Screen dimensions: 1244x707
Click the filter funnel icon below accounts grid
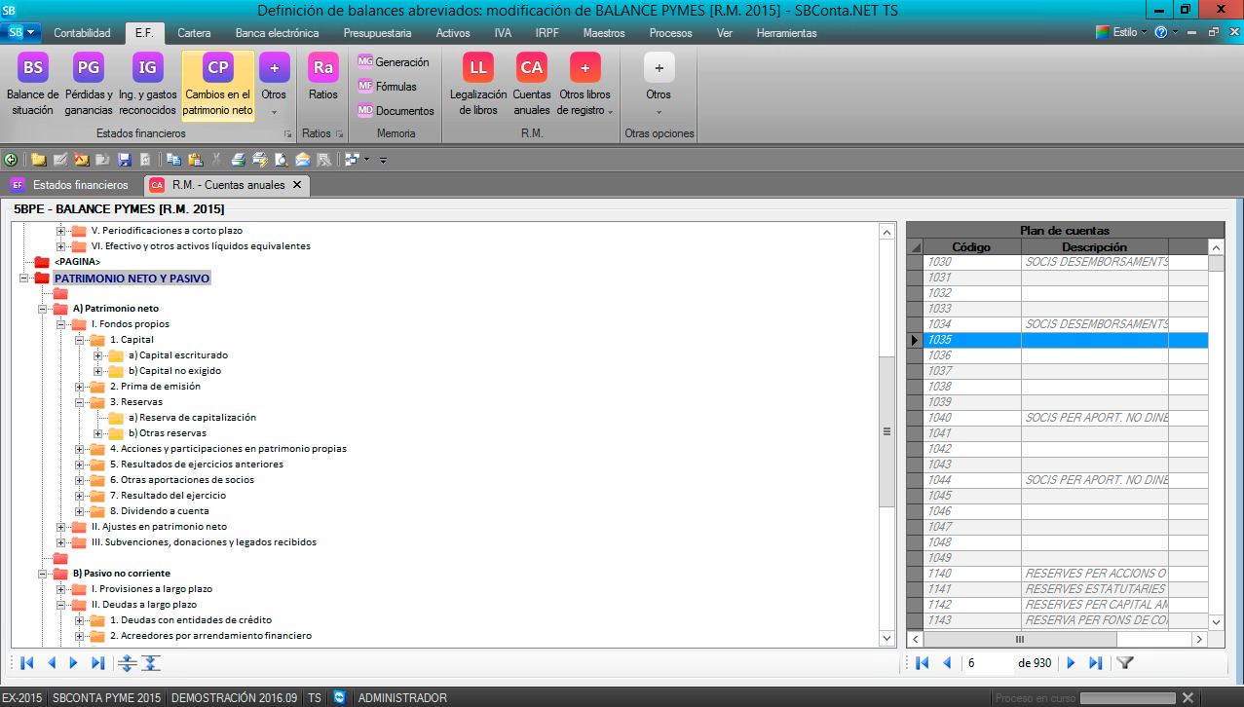coord(1124,663)
